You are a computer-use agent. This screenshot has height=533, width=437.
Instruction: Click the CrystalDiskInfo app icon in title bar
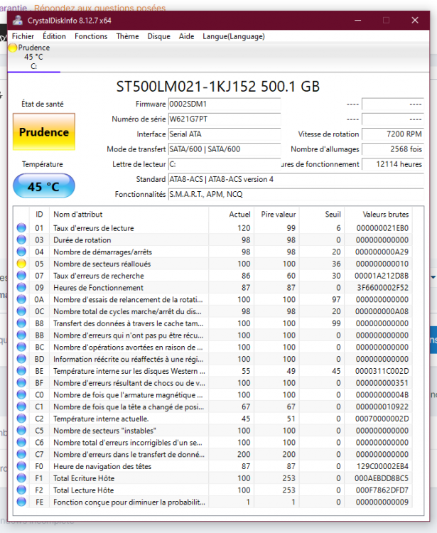(18, 21)
